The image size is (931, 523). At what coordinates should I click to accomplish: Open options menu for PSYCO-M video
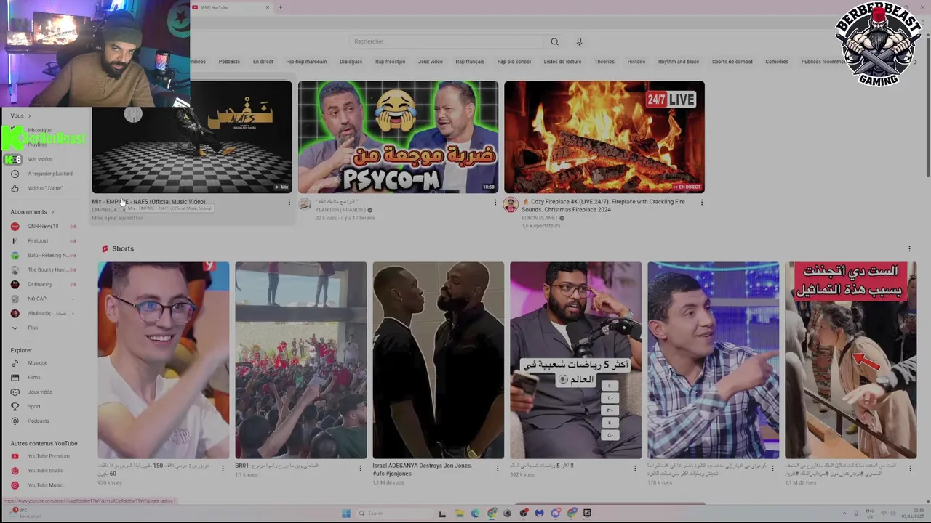pos(495,203)
